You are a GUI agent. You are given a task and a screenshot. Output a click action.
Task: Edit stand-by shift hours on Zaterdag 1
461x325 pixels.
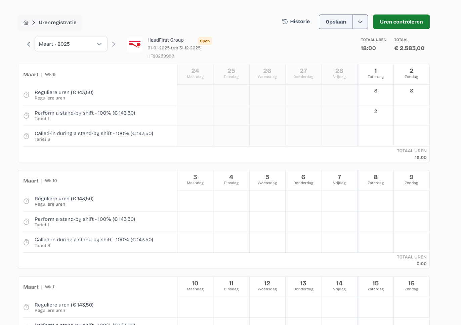click(x=376, y=115)
